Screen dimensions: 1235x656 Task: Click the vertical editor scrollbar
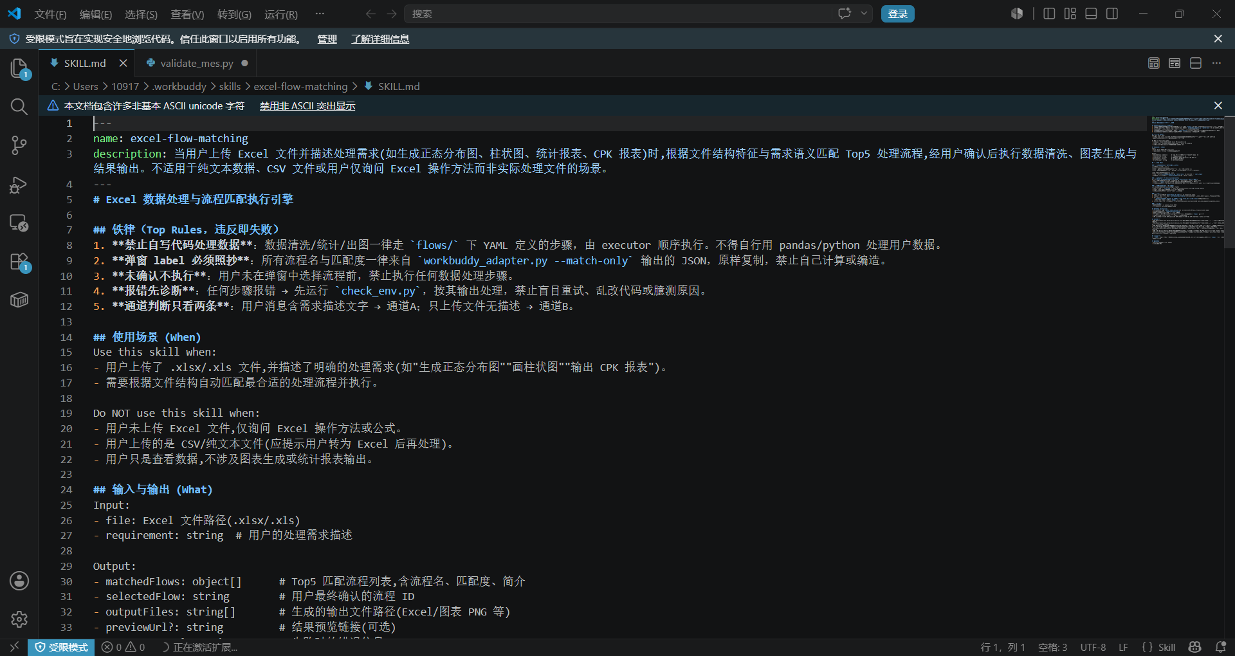[x=1229, y=183]
